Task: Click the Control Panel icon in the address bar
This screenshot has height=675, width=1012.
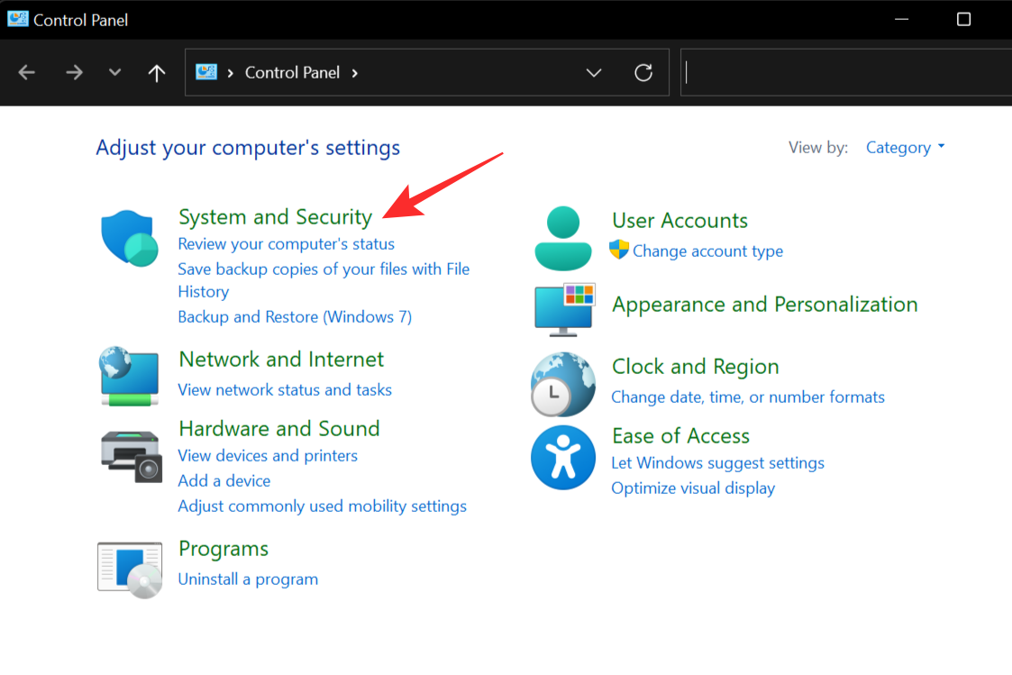Action: coord(208,72)
